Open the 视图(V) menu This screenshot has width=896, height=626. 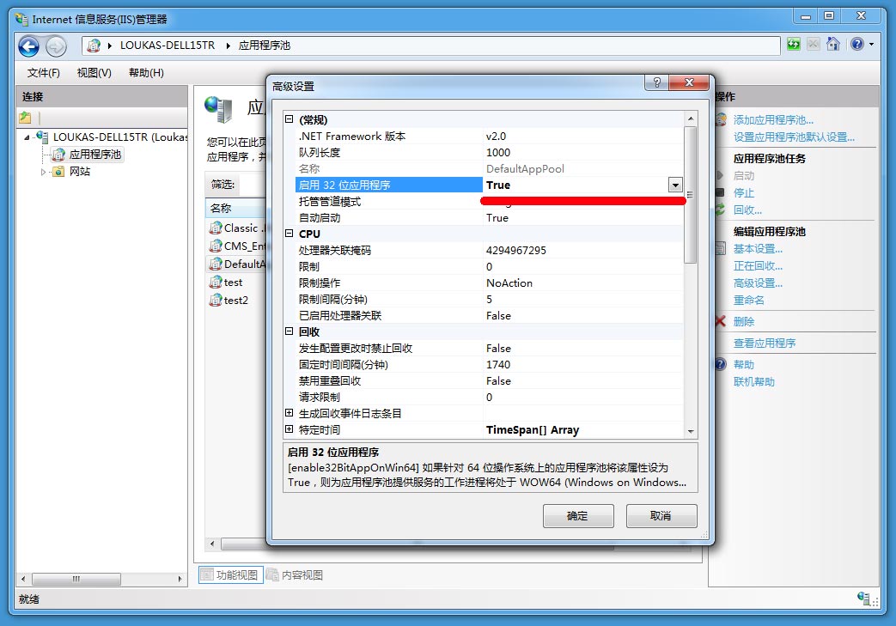click(94, 72)
